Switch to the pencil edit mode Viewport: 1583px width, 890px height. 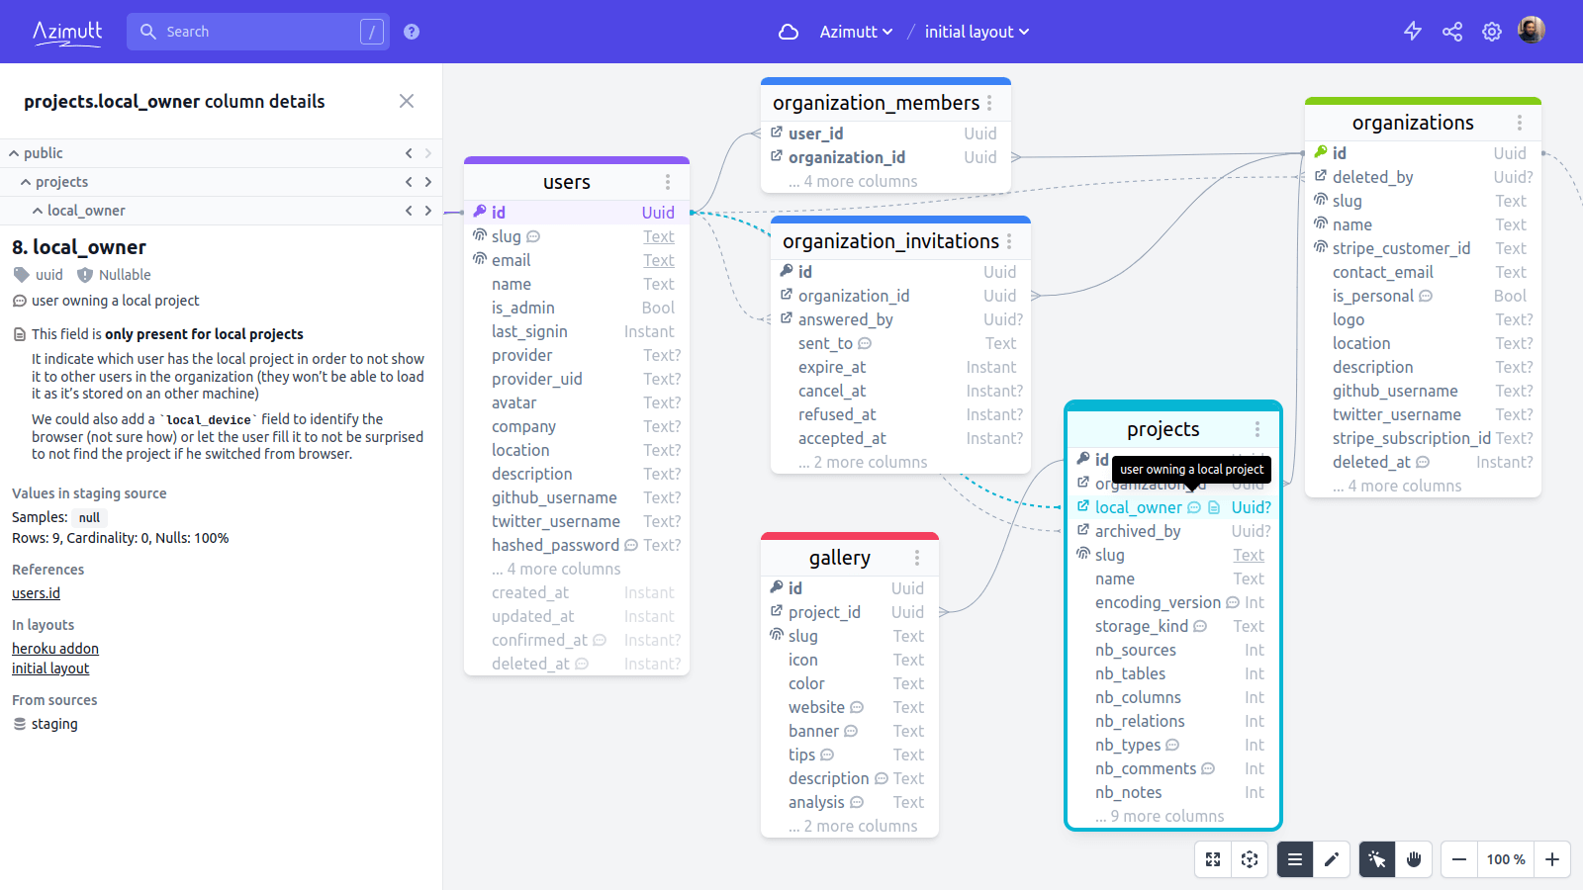(x=1332, y=859)
